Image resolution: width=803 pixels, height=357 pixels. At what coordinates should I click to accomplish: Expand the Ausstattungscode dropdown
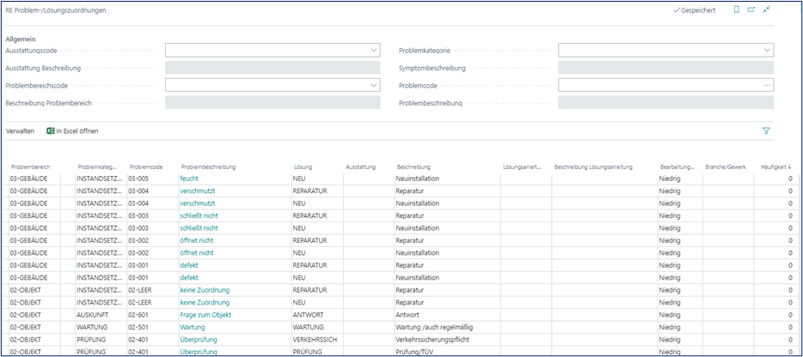tap(374, 51)
